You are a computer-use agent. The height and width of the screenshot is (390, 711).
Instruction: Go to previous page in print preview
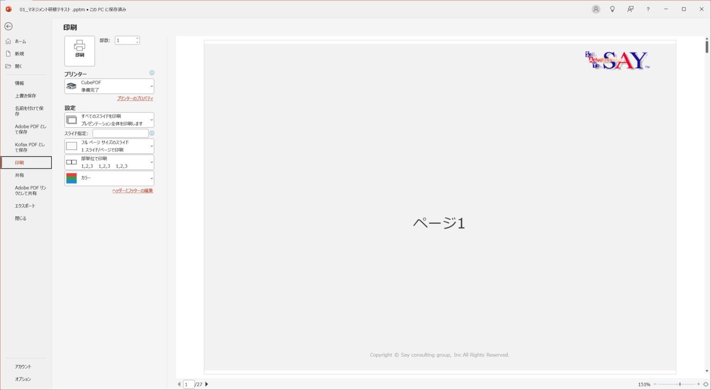pos(179,384)
